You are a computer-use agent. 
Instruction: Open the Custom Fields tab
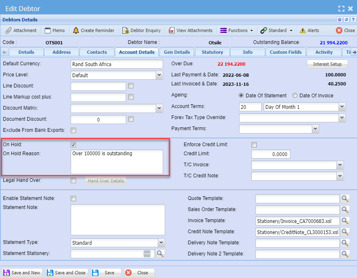(x=286, y=52)
